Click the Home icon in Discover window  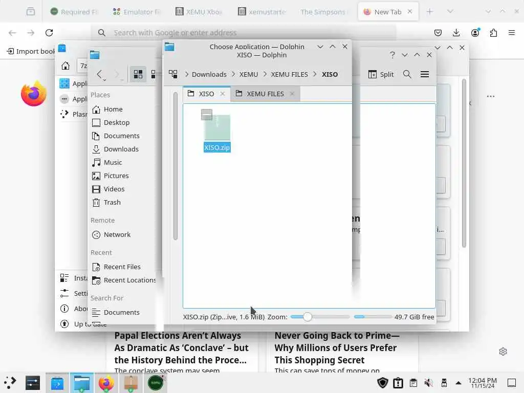[65, 65]
